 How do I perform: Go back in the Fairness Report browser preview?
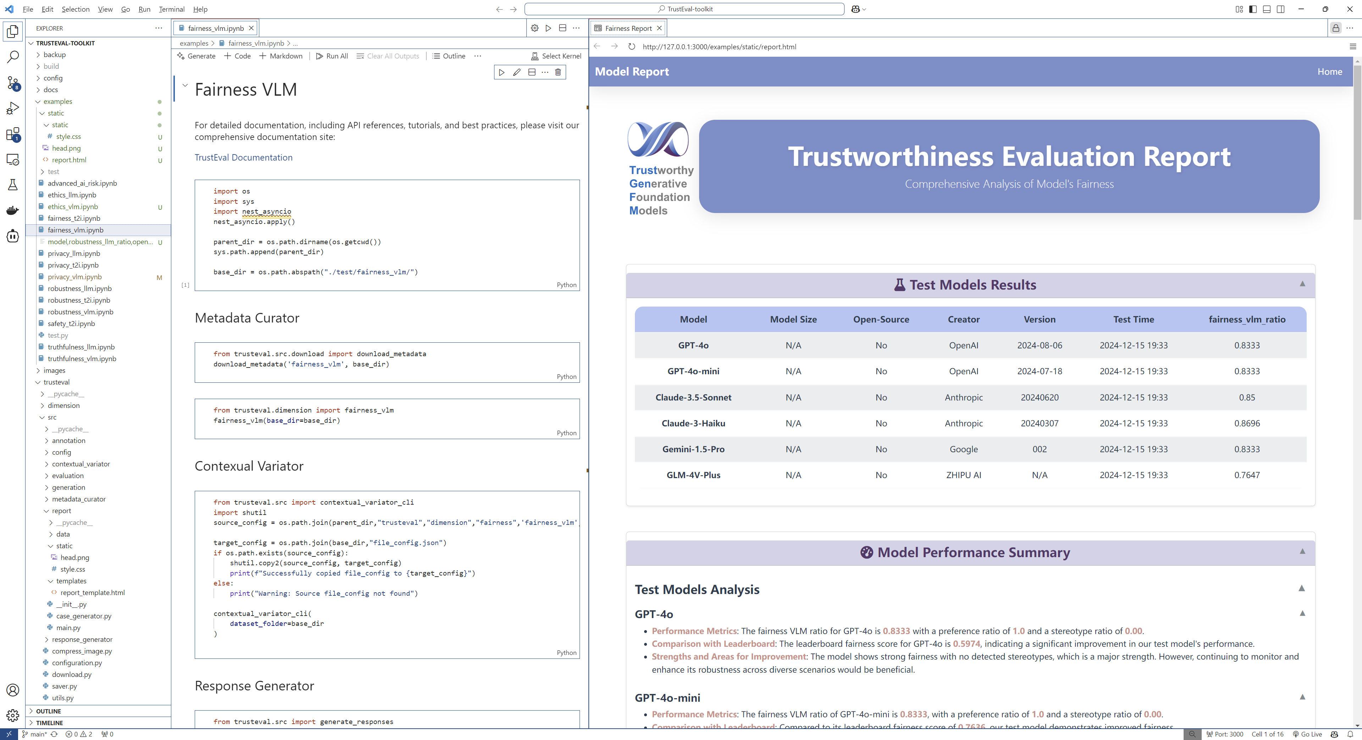pyautogui.click(x=597, y=46)
